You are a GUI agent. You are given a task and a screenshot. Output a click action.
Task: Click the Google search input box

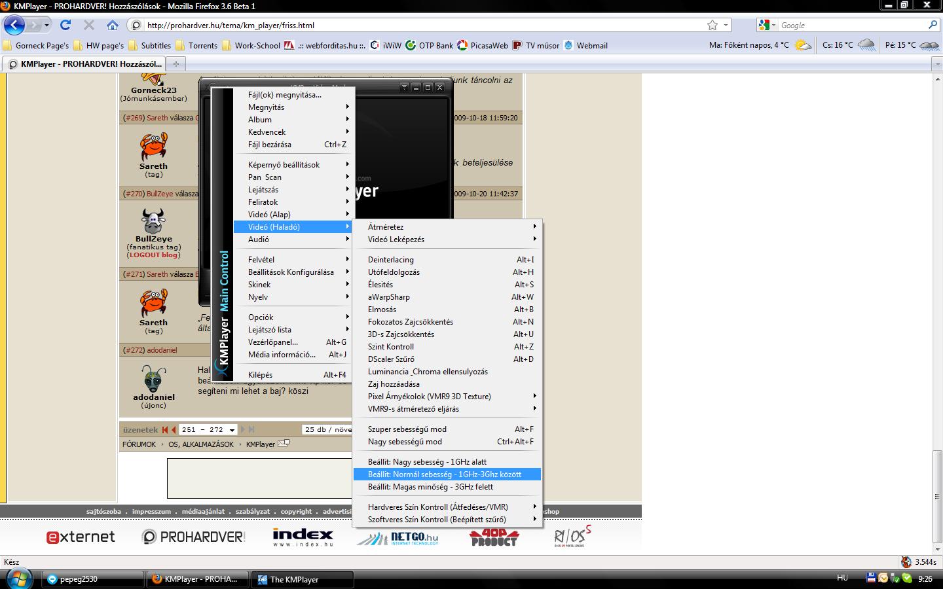pyautogui.click(x=851, y=26)
